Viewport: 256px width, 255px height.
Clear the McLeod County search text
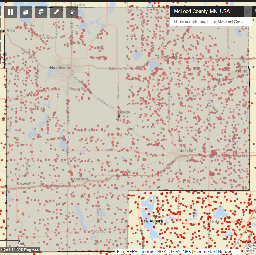click(x=247, y=12)
